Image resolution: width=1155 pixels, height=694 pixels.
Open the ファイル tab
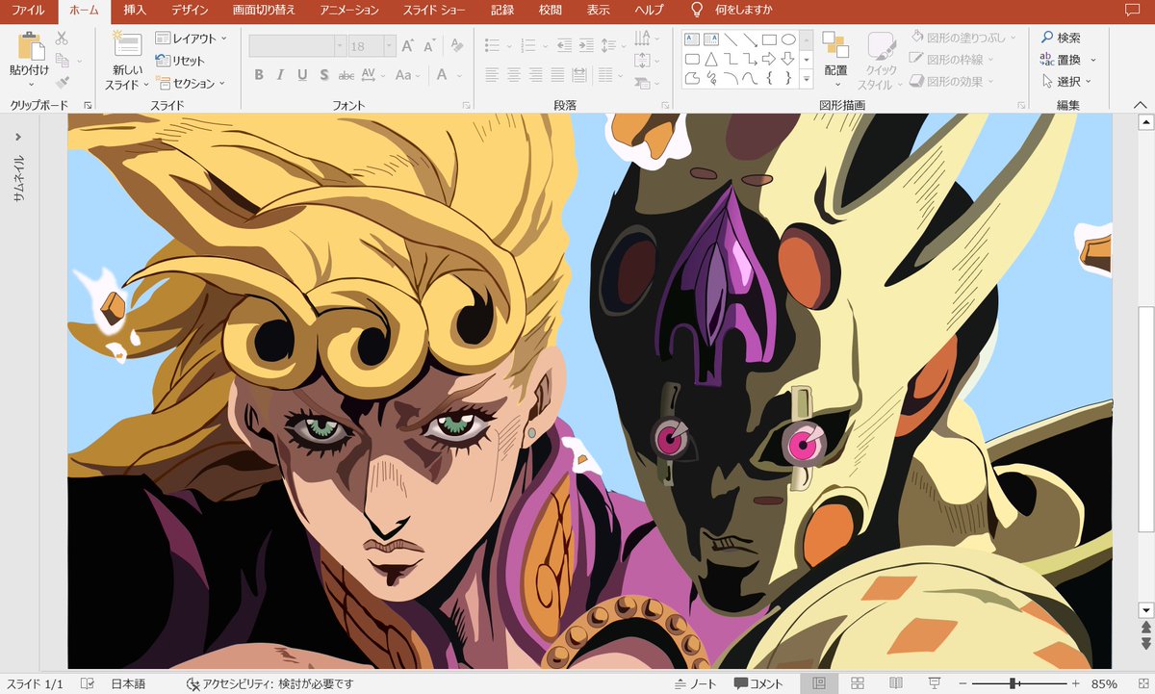pos(28,11)
